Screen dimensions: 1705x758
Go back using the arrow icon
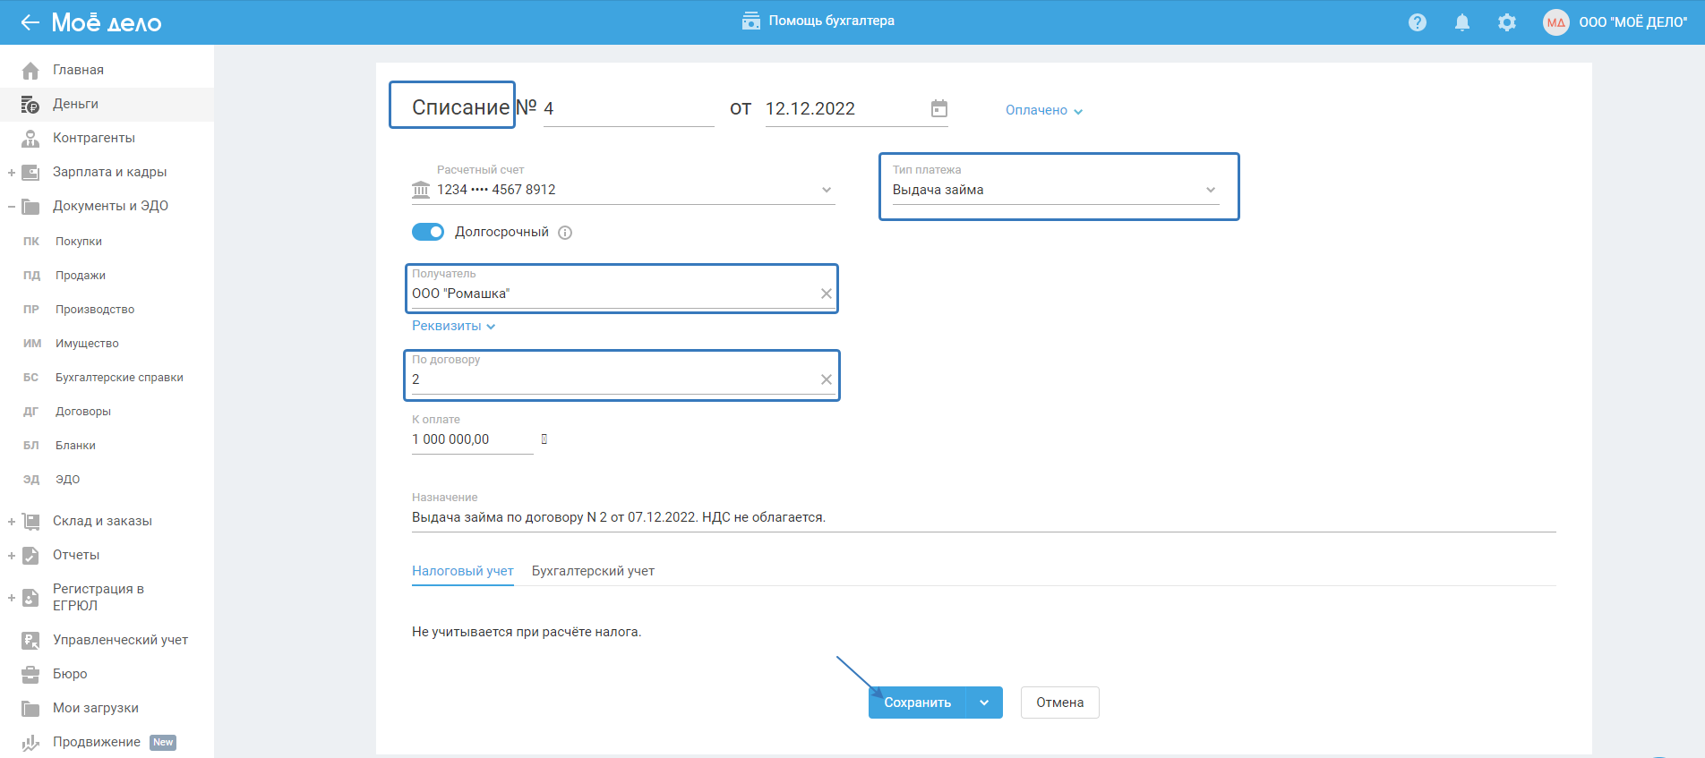coord(30,22)
